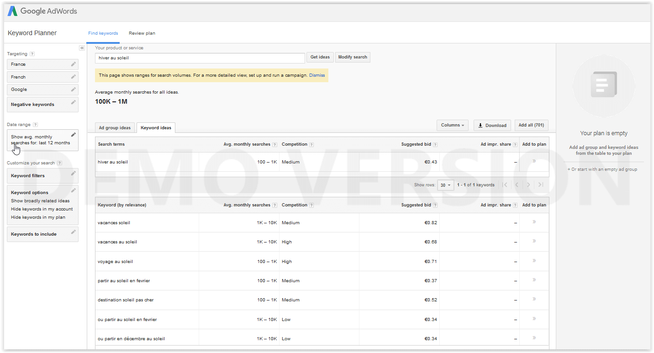This screenshot has width=654, height=353.
Task: Click the help icon next to Targeting
Action: [32, 54]
